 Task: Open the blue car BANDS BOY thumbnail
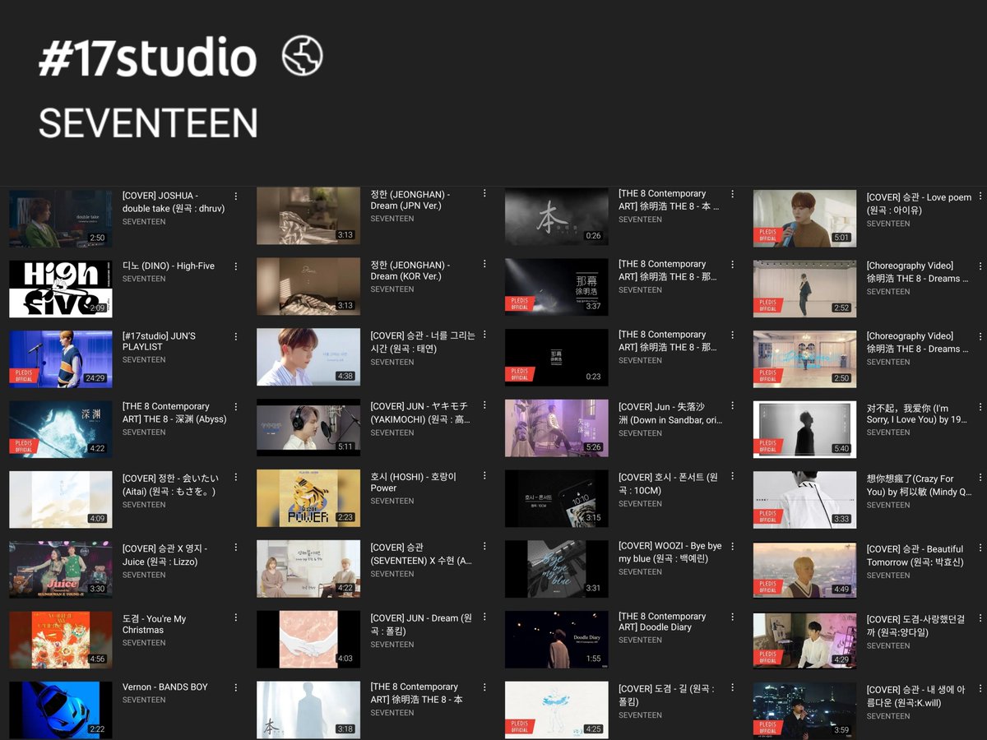61,710
